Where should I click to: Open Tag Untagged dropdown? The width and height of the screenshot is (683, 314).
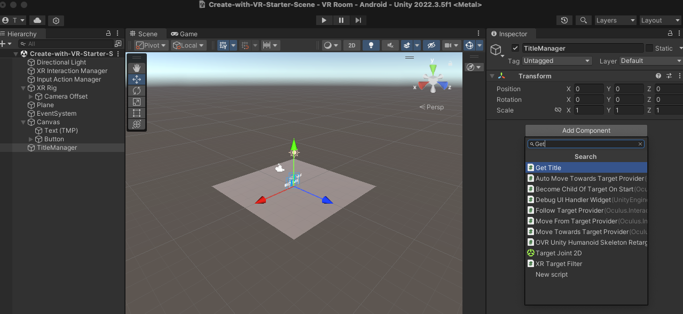[x=557, y=61]
